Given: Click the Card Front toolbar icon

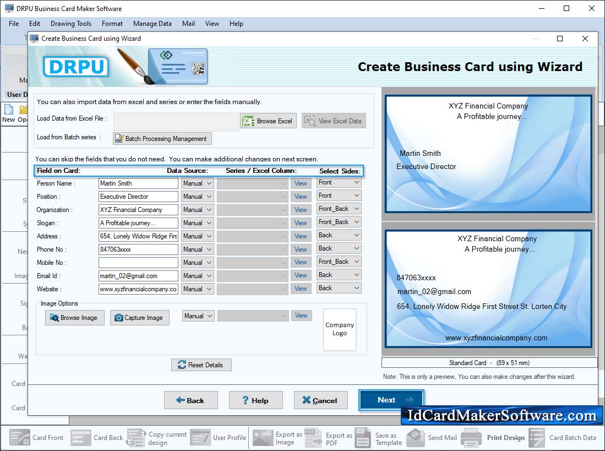Looking at the screenshot, I should pos(20,437).
